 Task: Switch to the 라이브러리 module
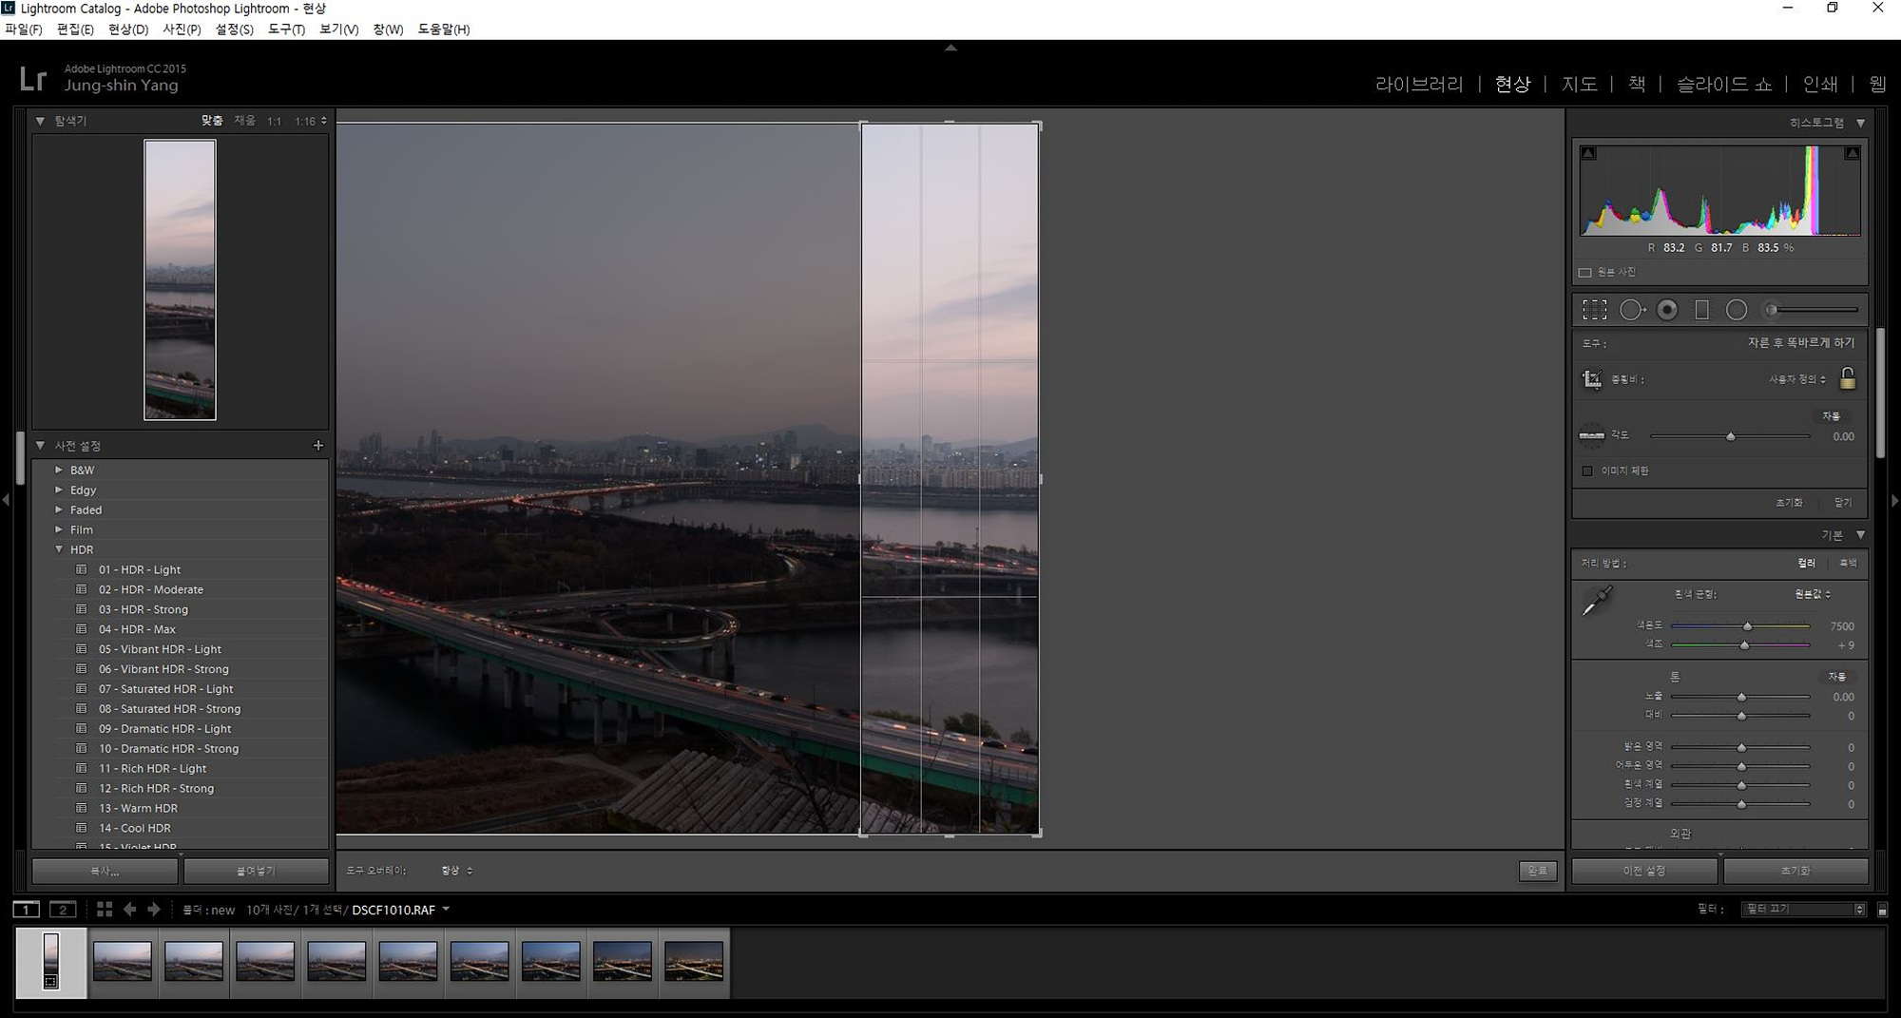click(1419, 85)
